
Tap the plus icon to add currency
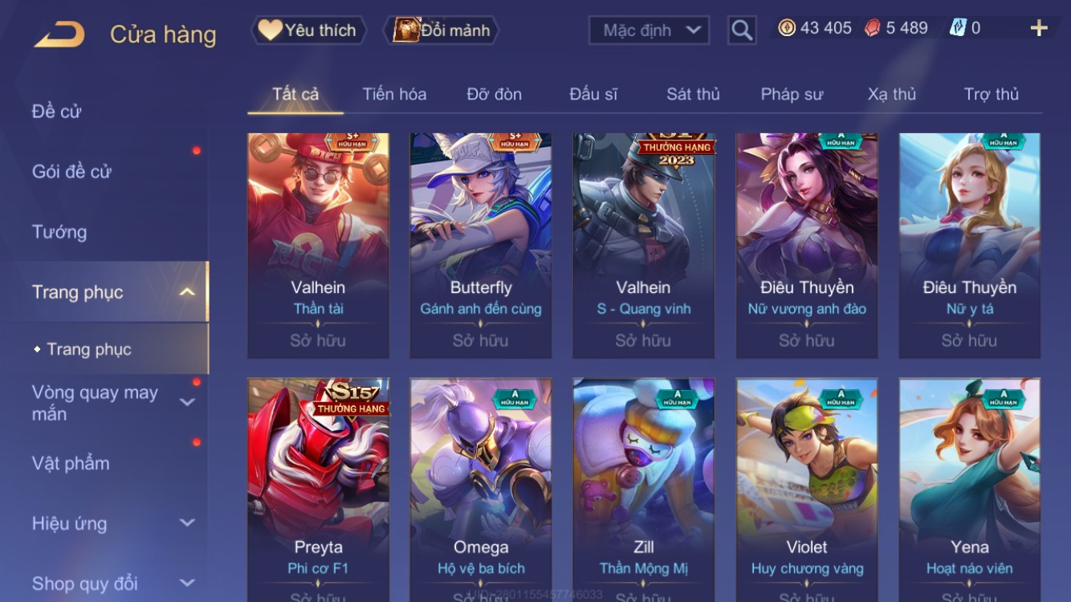click(x=1039, y=28)
